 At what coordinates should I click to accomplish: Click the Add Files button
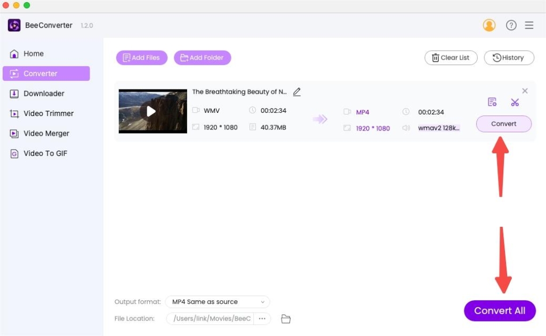141,58
